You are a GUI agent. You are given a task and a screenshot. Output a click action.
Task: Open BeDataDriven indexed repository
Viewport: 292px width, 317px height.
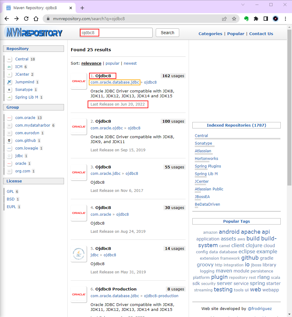207,204
